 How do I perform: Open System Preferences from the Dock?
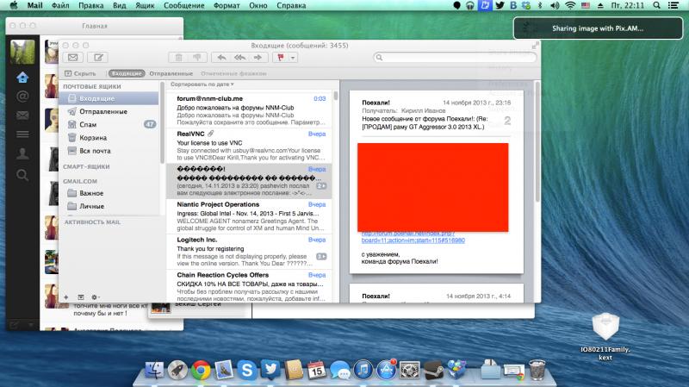coord(410,371)
